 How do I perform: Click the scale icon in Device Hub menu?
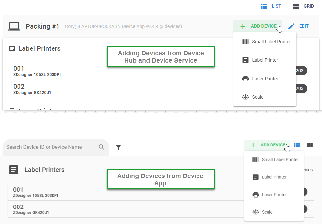point(245,97)
